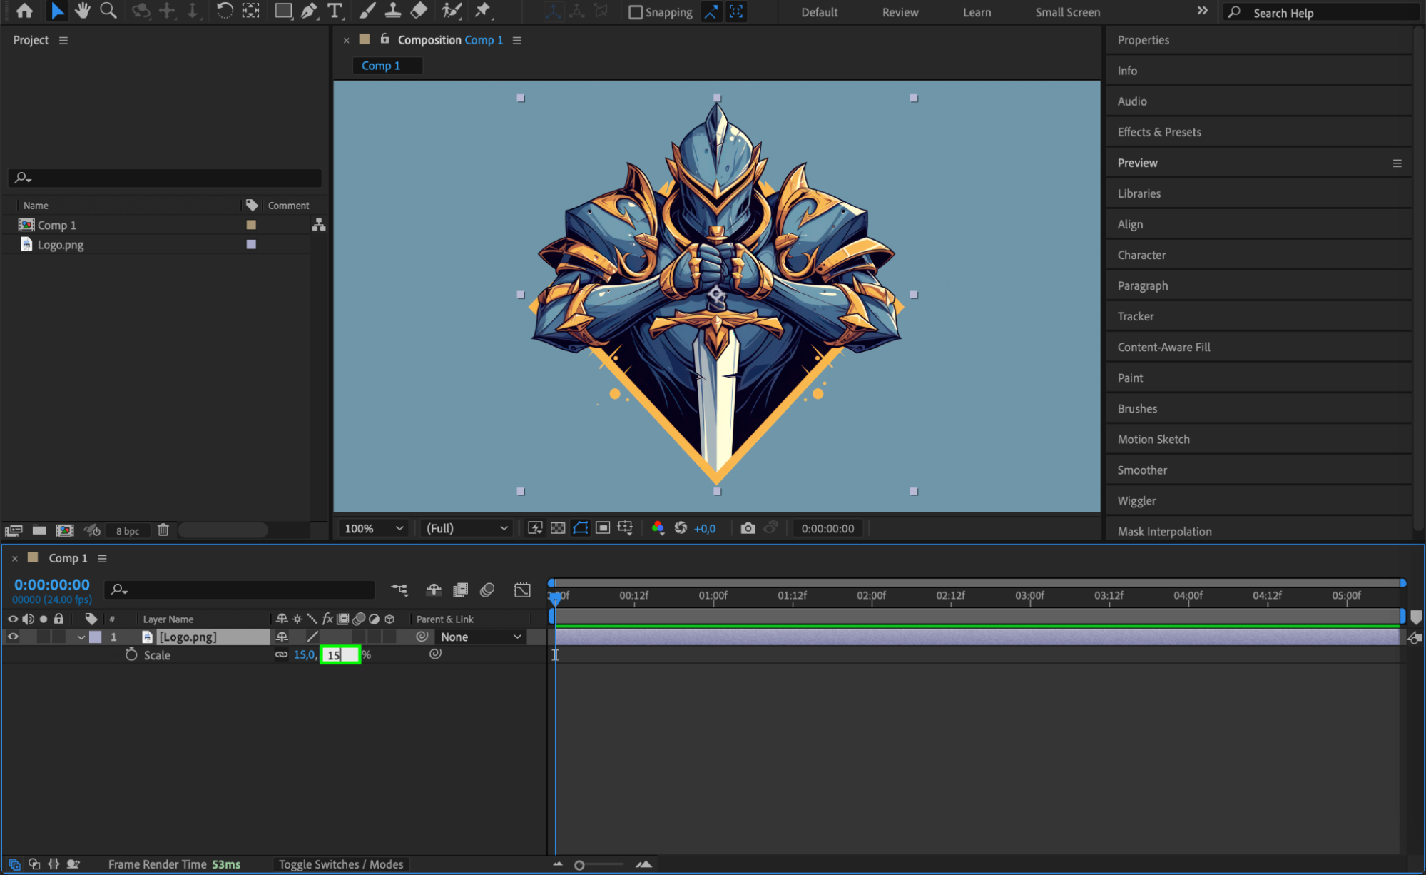The width and height of the screenshot is (1426, 875).
Task: Open the (Full) resolution dropdown
Action: pyautogui.click(x=467, y=528)
